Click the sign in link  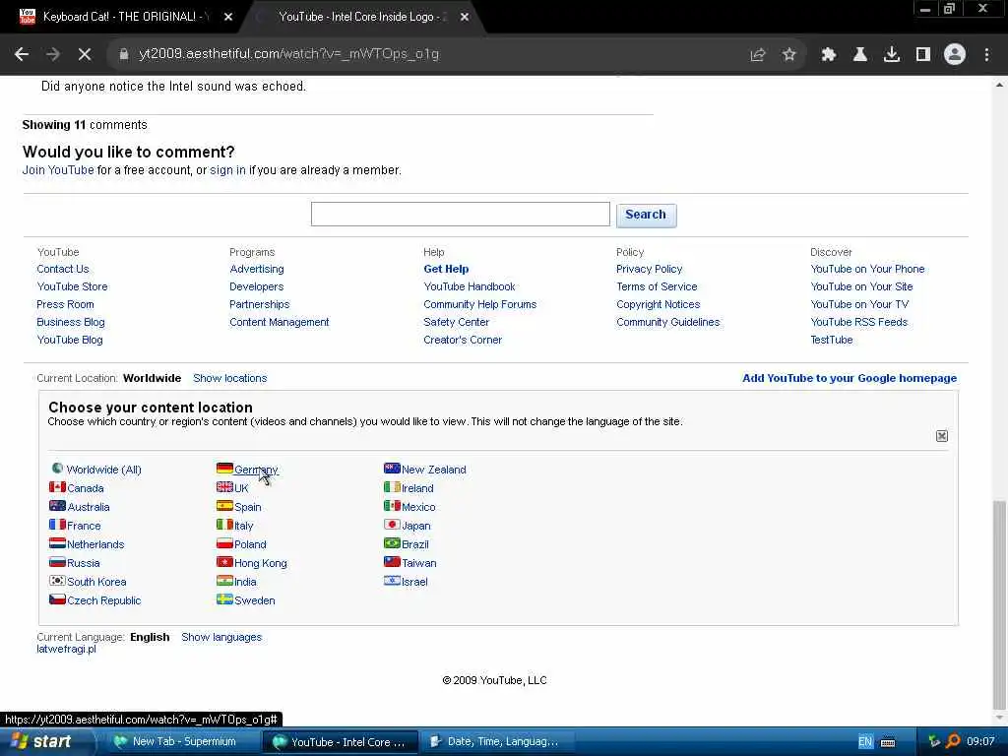(x=227, y=170)
